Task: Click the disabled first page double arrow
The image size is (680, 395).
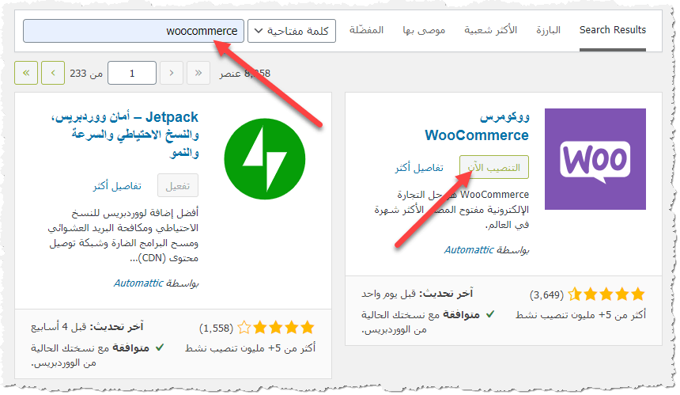Action: [x=198, y=73]
